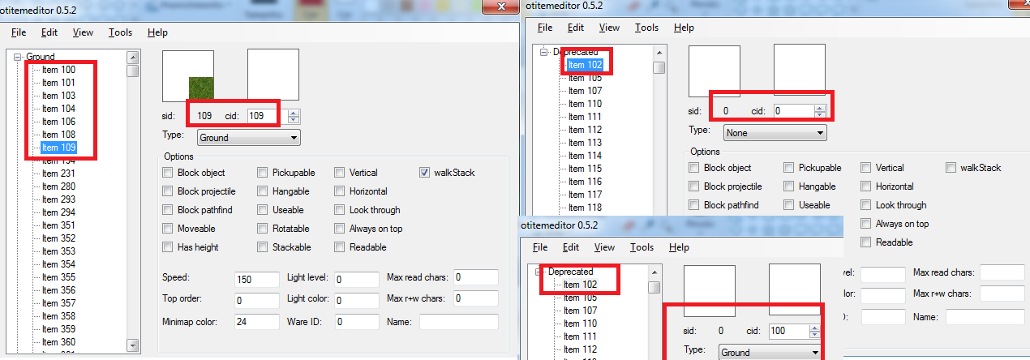Collapse Deprecated node in the top-right window
The width and height of the screenshot is (1030, 360).
pos(544,52)
